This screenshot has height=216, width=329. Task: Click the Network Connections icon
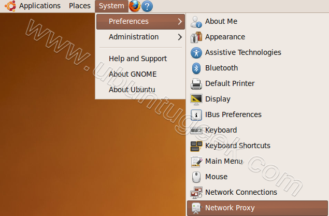tap(196, 193)
